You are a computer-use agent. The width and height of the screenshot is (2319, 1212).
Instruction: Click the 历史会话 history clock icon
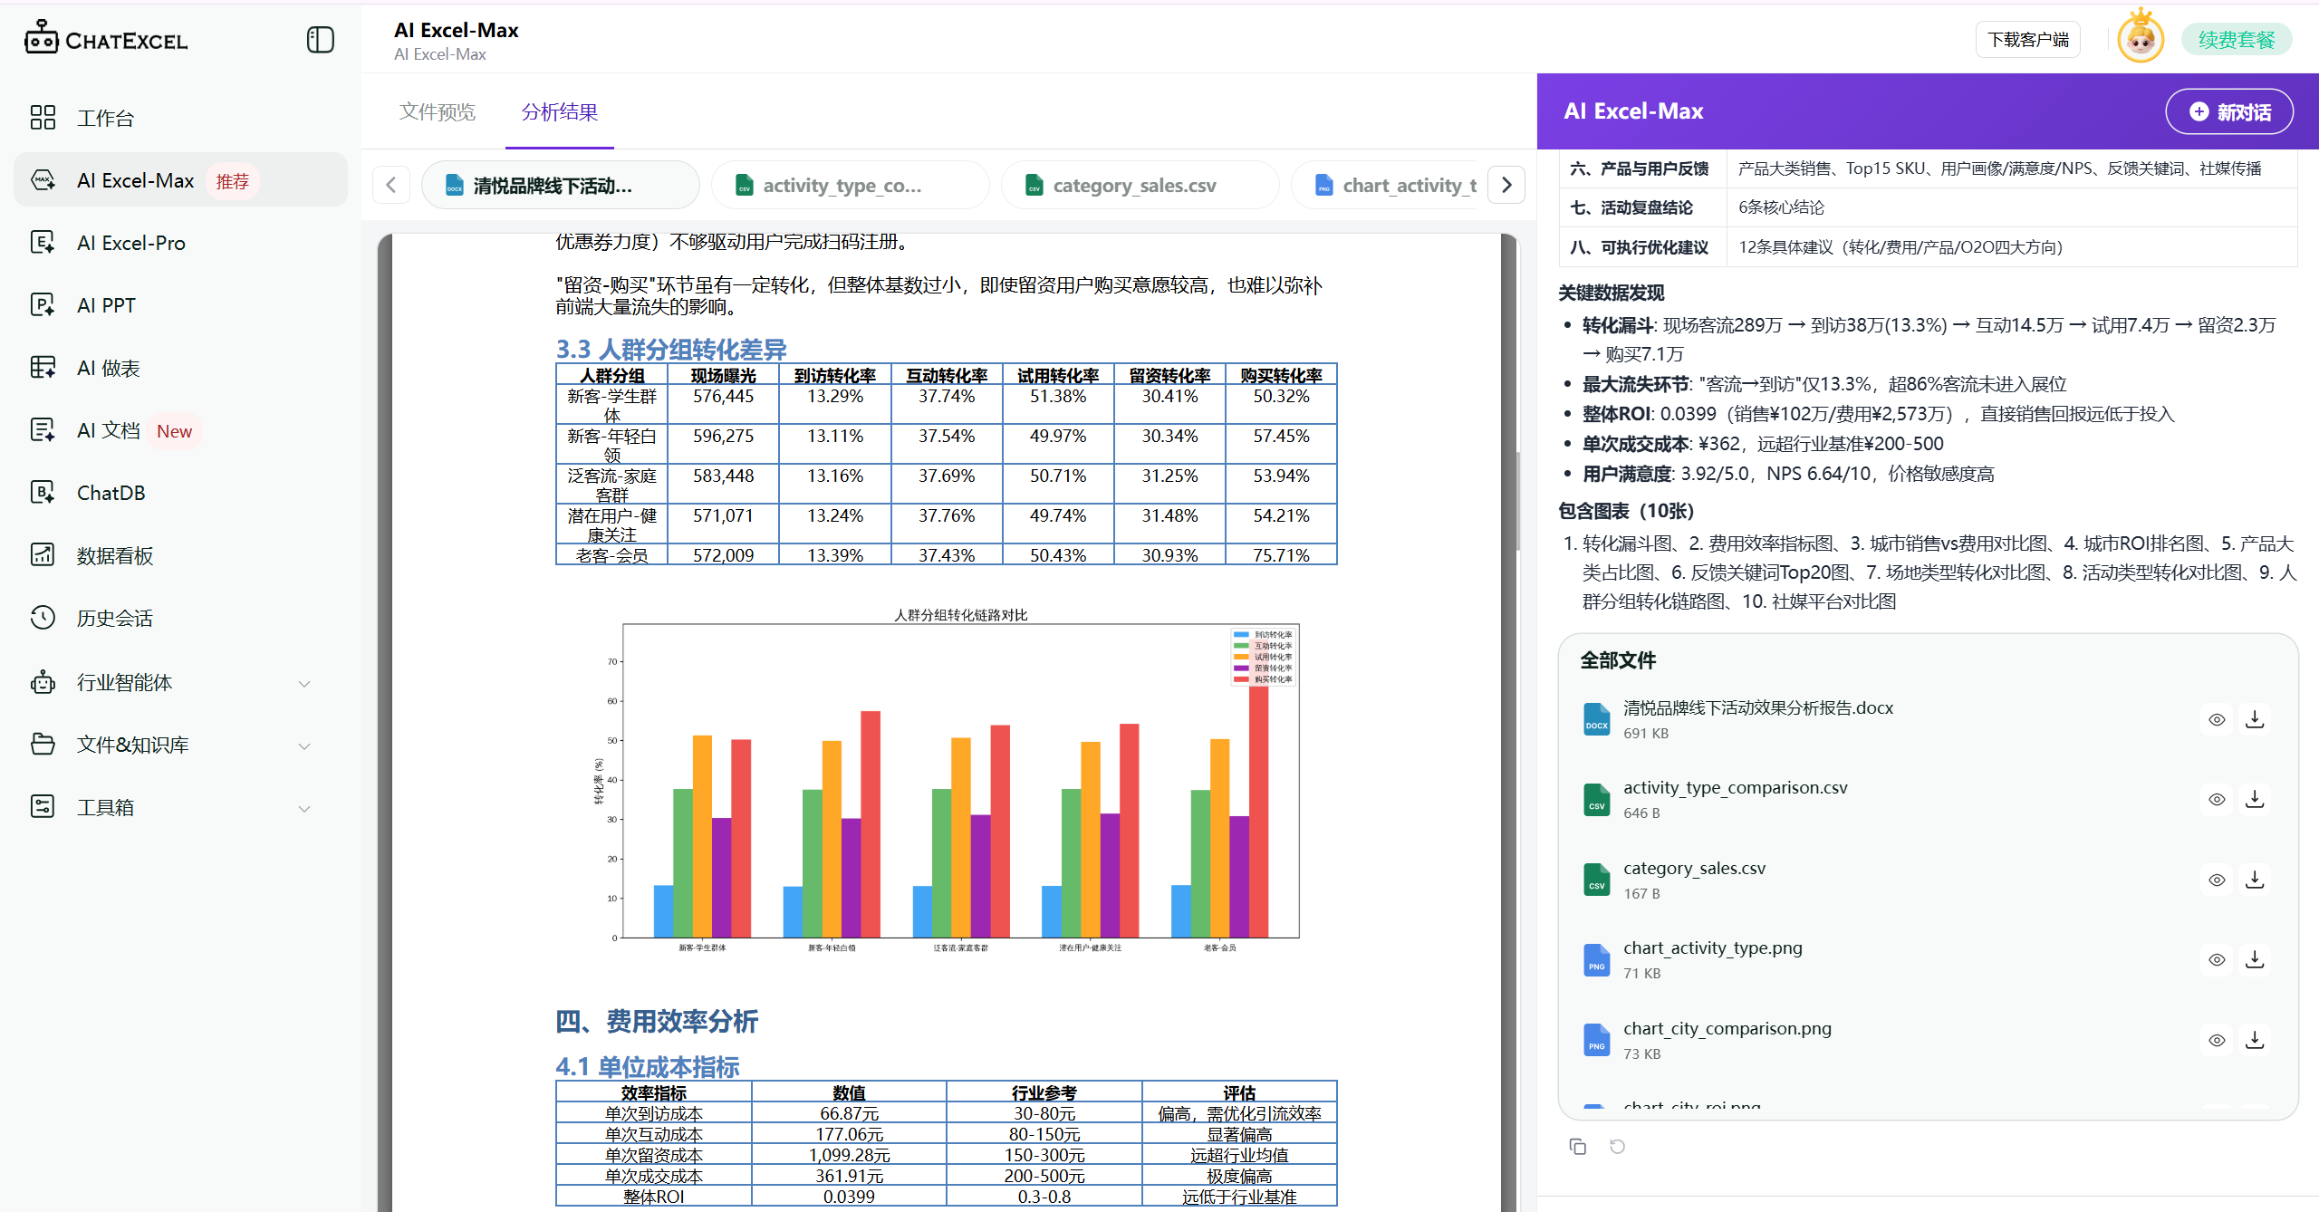[x=43, y=618]
